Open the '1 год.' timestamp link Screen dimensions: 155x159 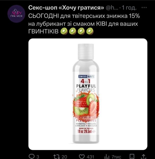[129, 8]
